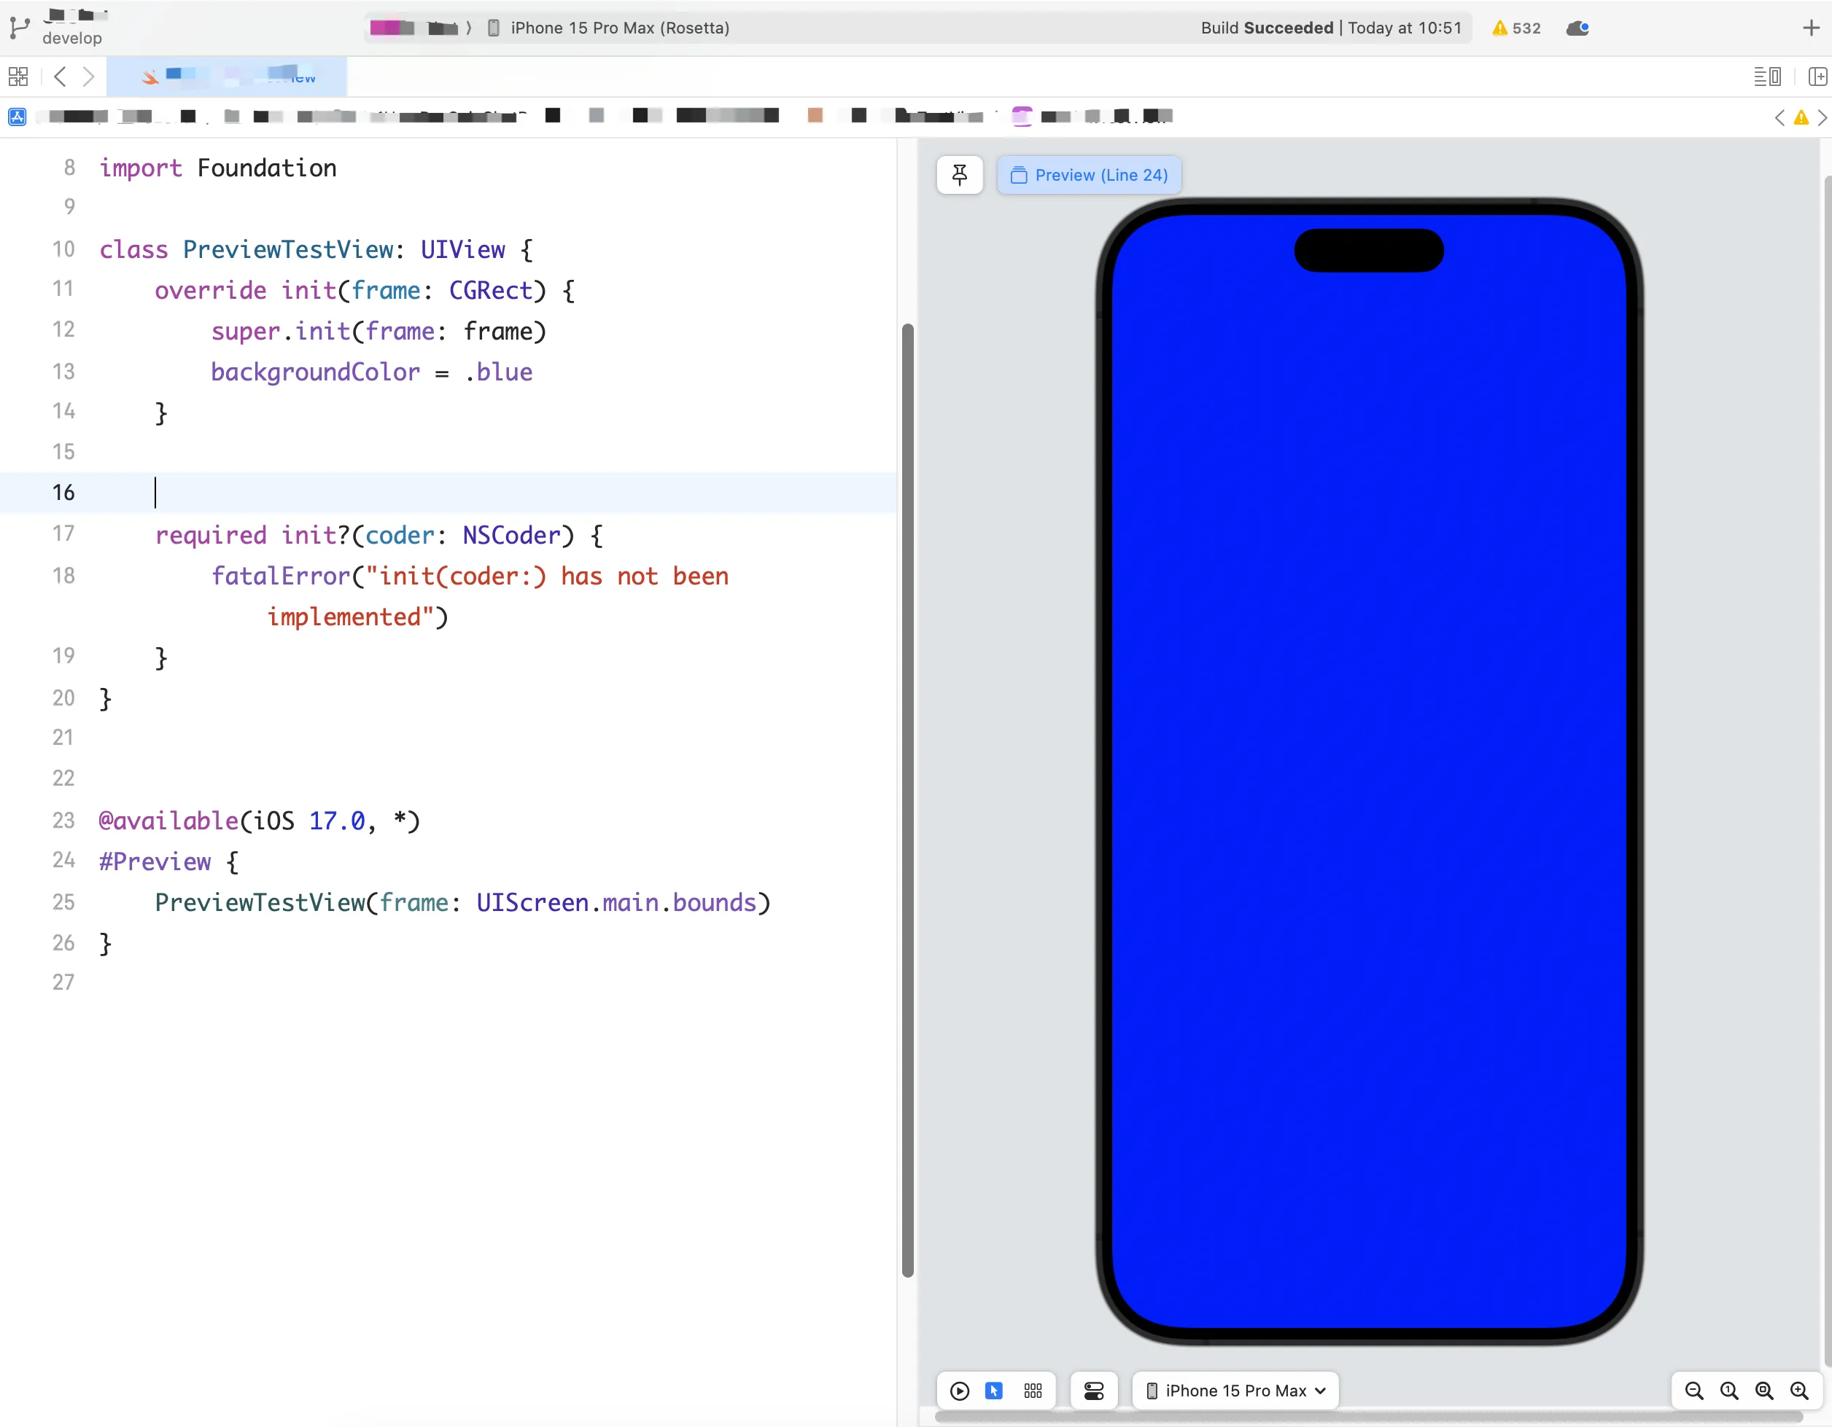This screenshot has height=1427, width=1832.
Task: Switch to Live preview mode
Action: click(x=960, y=1391)
